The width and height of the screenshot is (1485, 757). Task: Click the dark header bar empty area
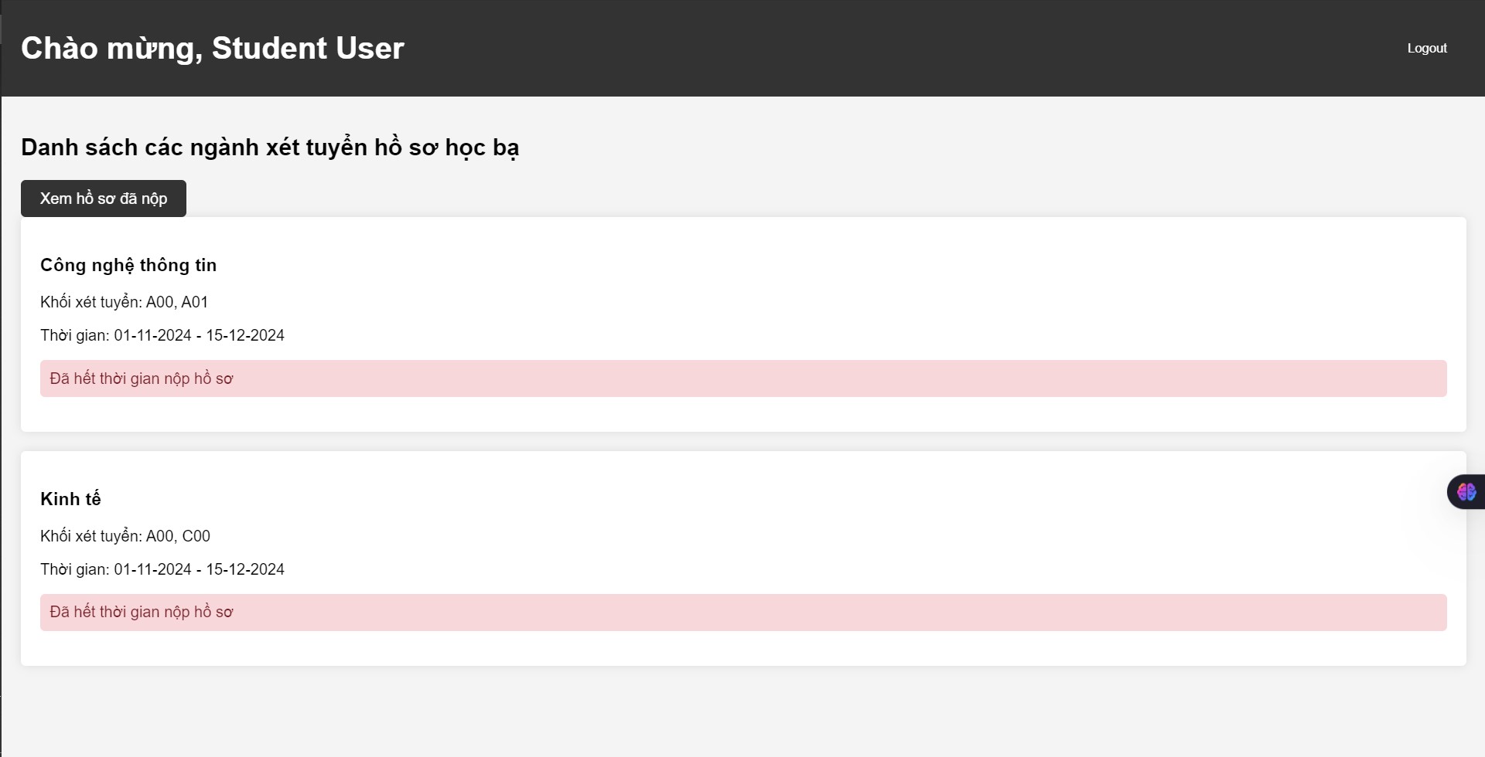point(889,48)
